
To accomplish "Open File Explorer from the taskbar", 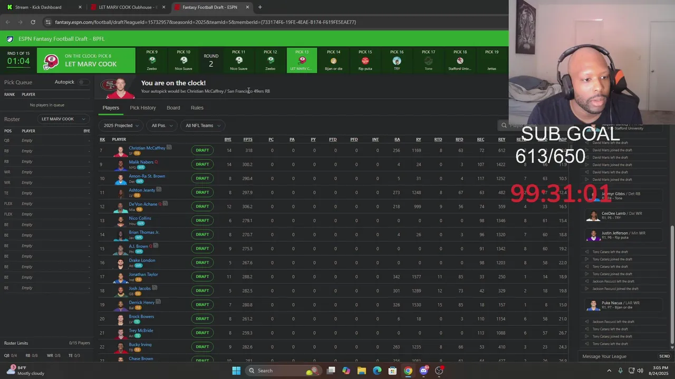I will click(362, 371).
